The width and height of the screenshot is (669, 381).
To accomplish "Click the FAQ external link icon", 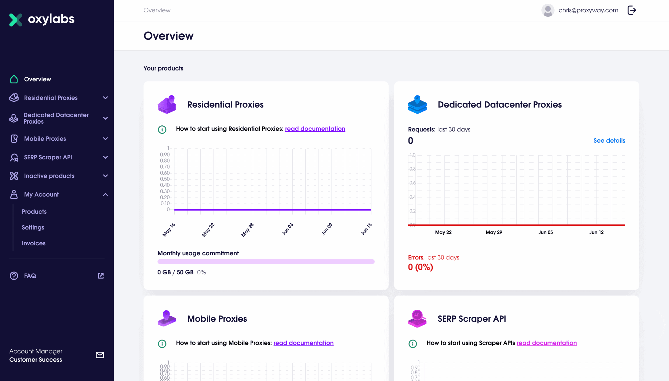I will coord(101,275).
